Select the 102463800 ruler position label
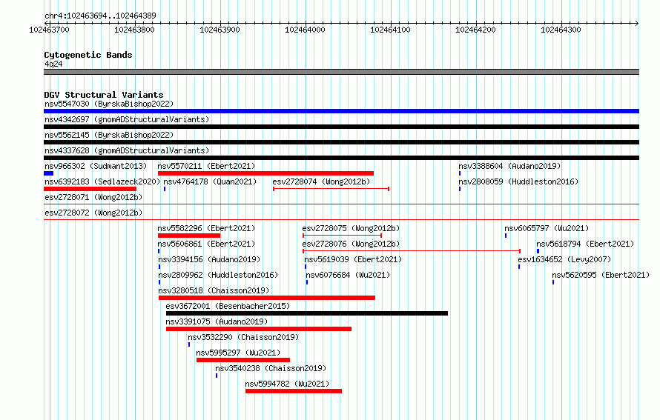 point(134,30)
